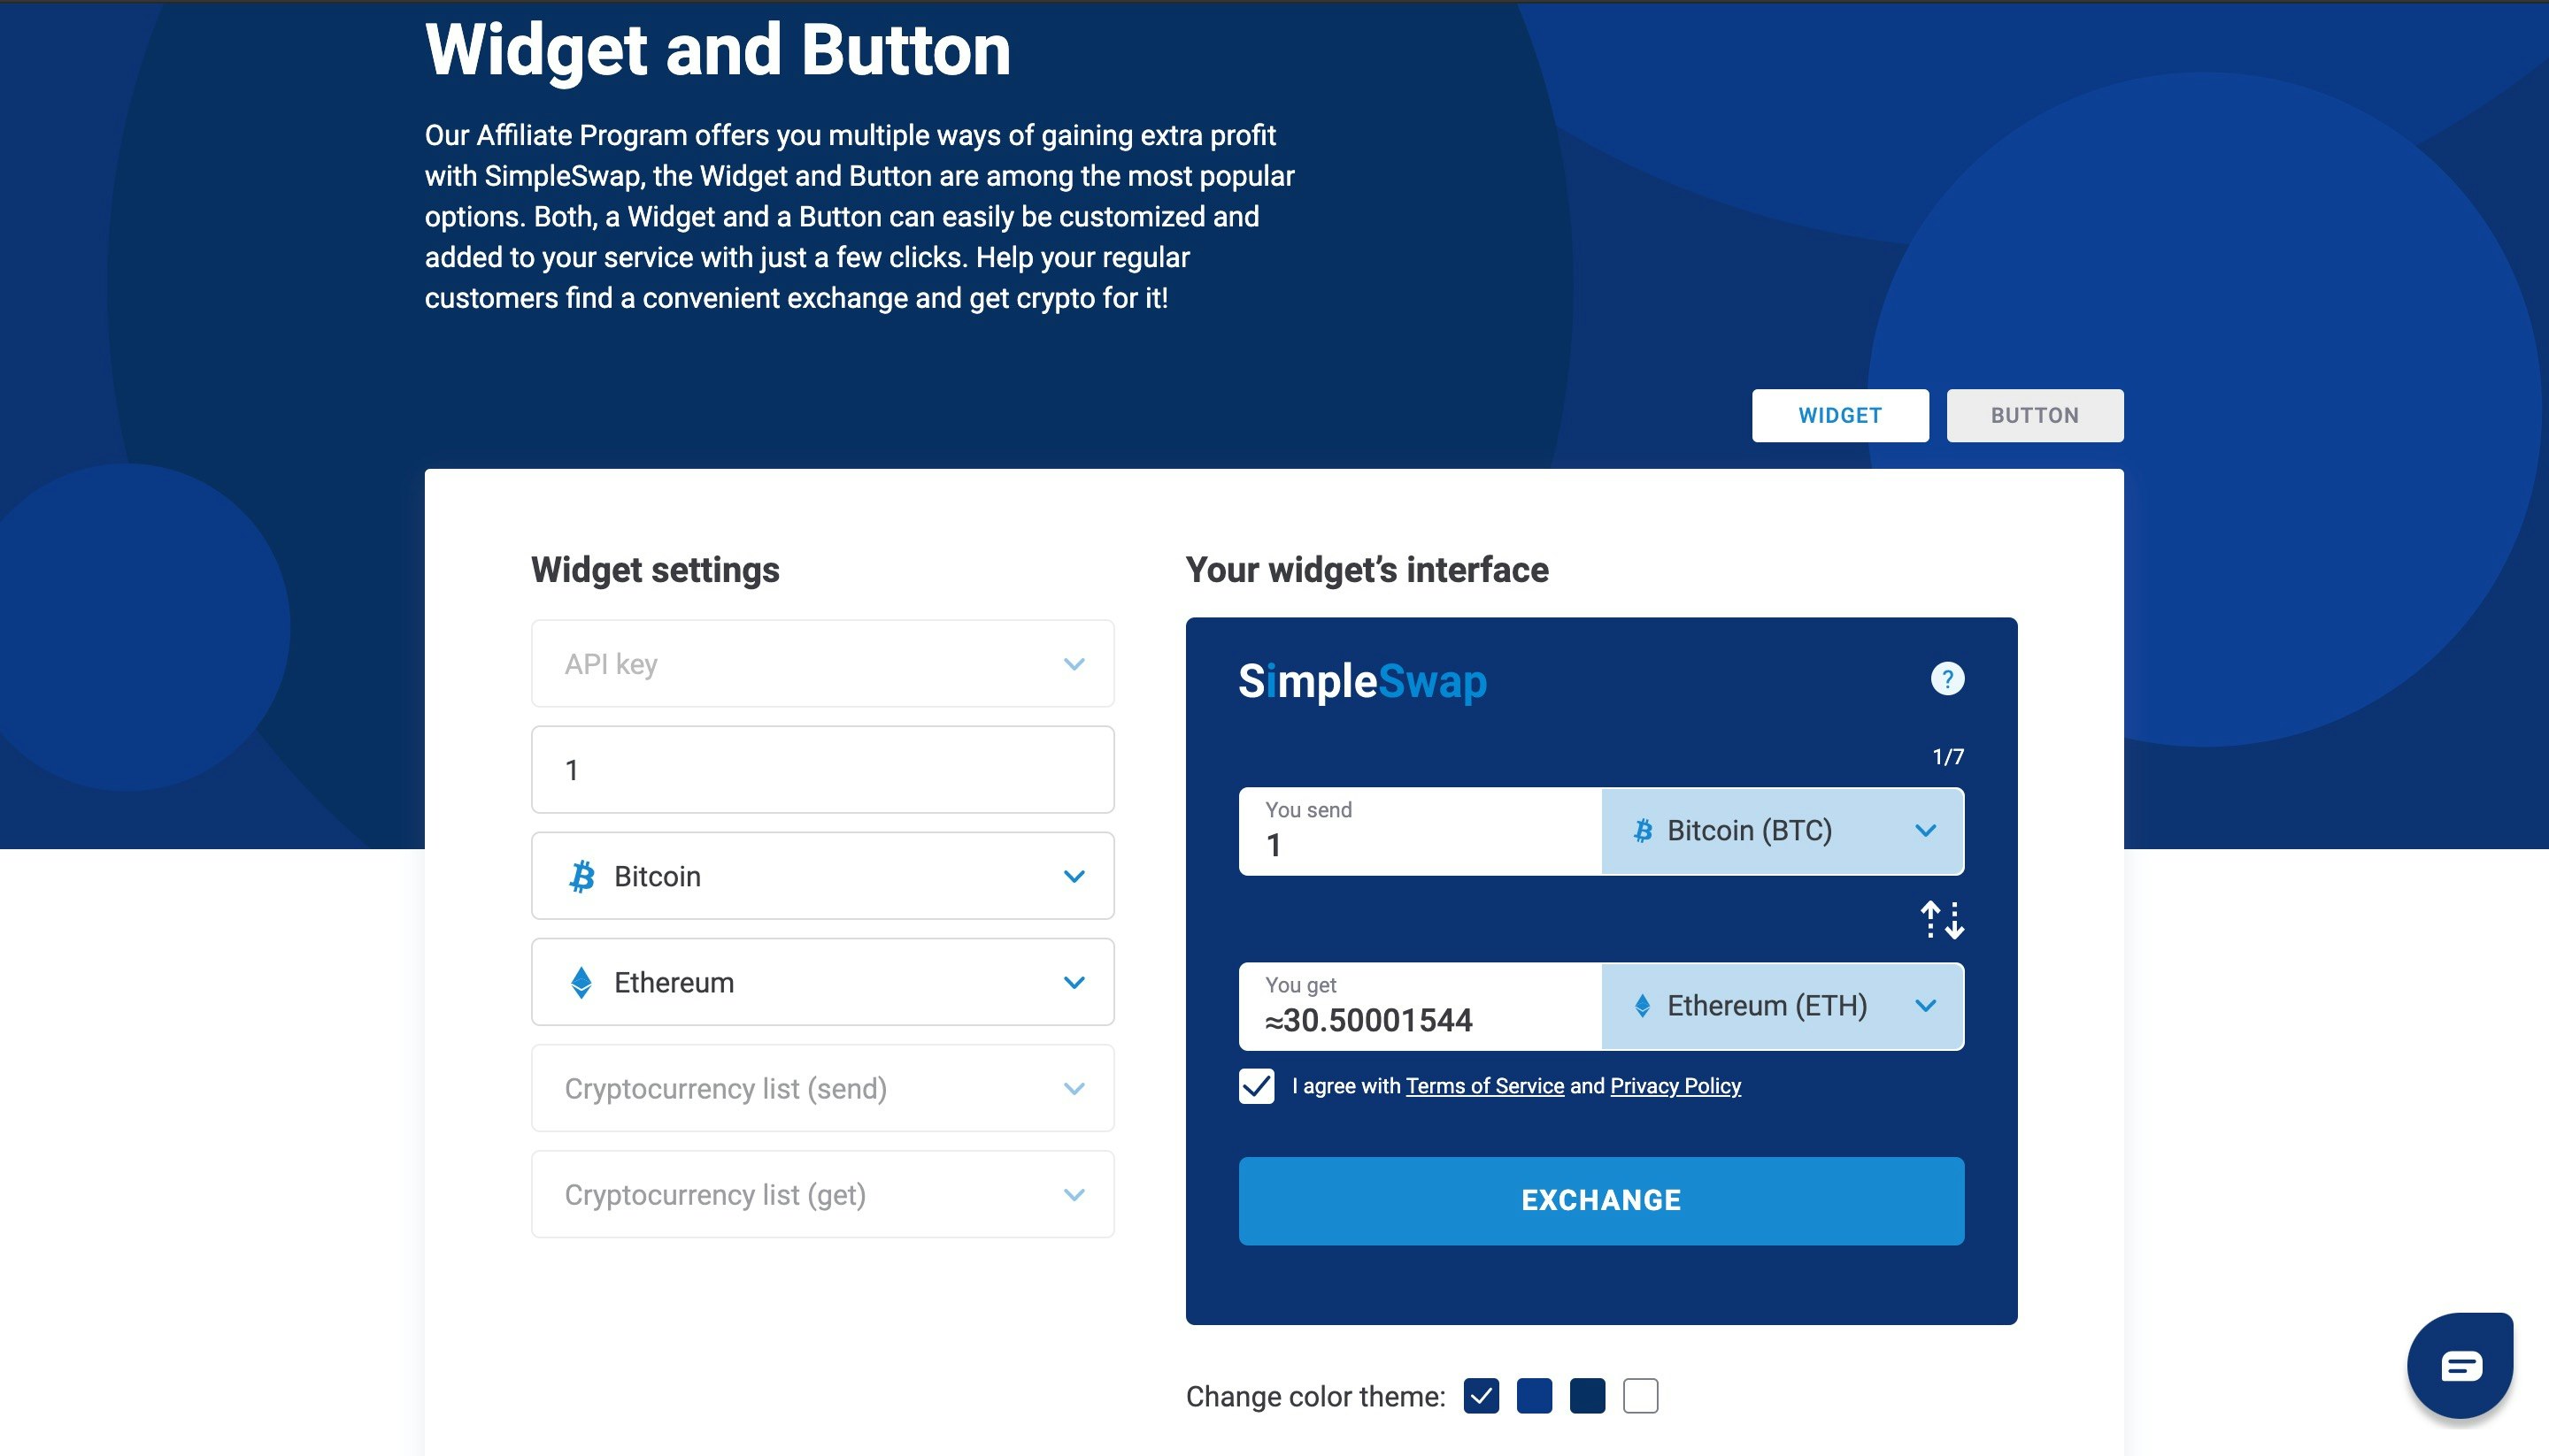Open the Terms of Service link

click(1485, 1086)
